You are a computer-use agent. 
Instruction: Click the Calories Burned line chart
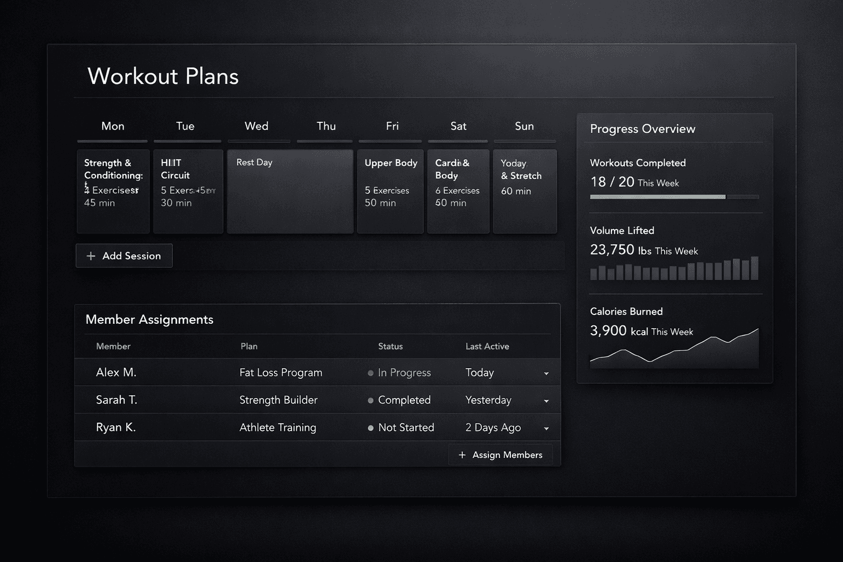(674, 351)
